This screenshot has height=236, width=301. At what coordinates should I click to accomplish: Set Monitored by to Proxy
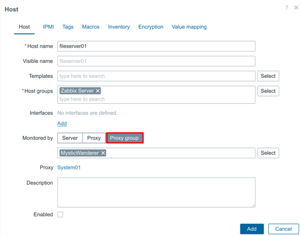94,138
